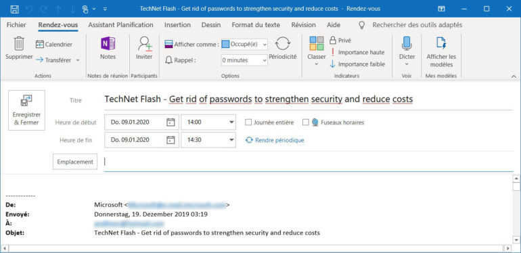Viewport: 521px width, 253px height.
Task: Click the Next item down arrow
Action: (x=72, y=9)
